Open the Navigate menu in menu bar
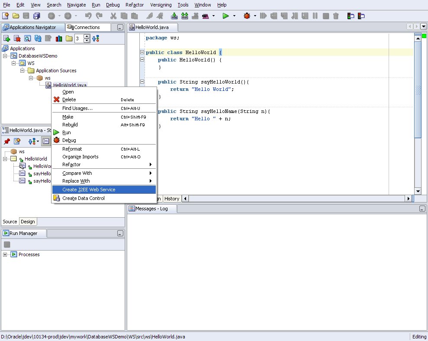The image size is (428, 341). pyautogui.click(x=77, y=5)
